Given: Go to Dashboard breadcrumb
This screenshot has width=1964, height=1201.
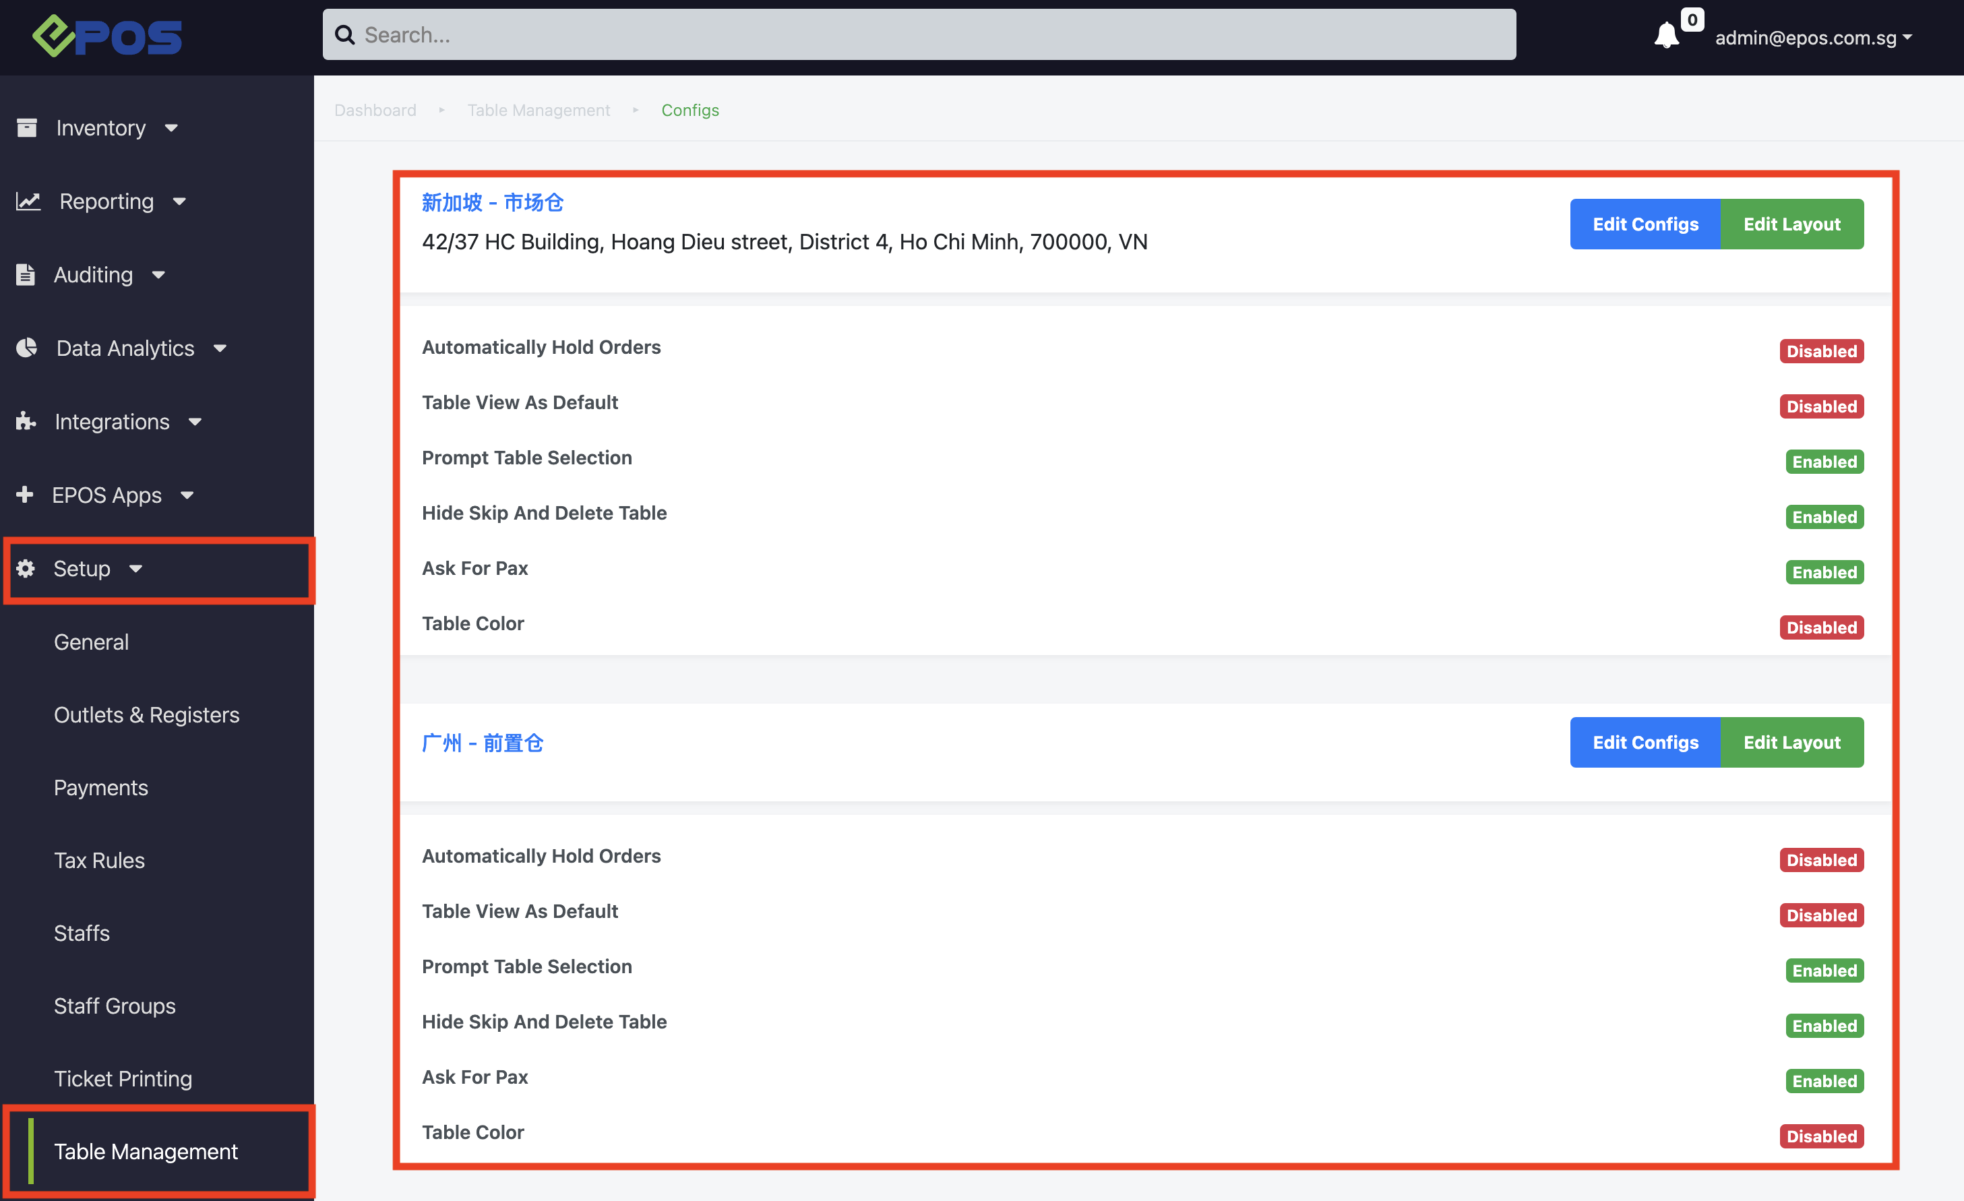Looking at the screenshot, I should 375,110.
